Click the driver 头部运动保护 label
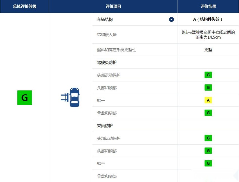 click(x=109, y=75)
